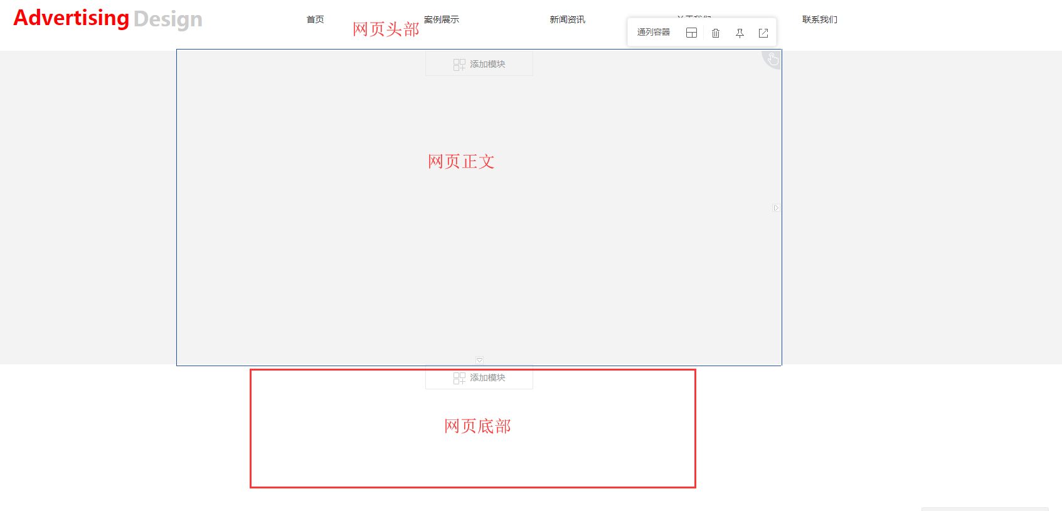This screenshot has width=1062, height=511.
Task: Go to the 案例展示 menu item
Action: 442,20
